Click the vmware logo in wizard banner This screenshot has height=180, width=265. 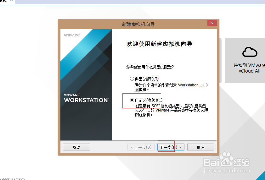(x=72, y=35)
